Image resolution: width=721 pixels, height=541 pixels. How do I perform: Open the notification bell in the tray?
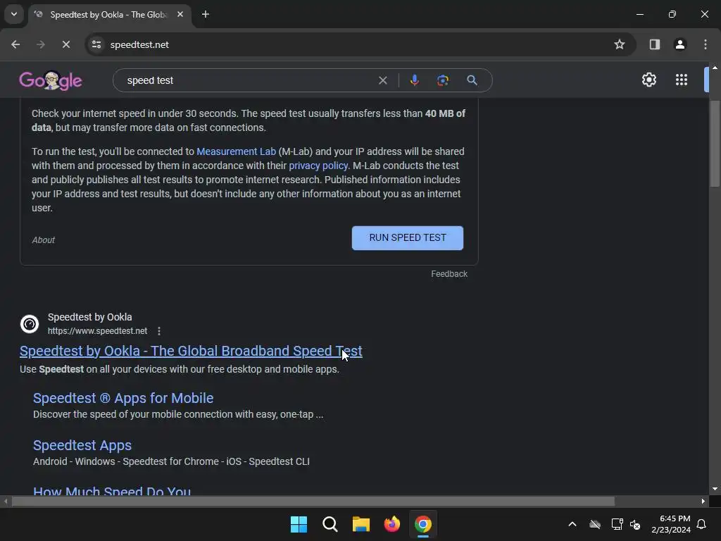701,524
